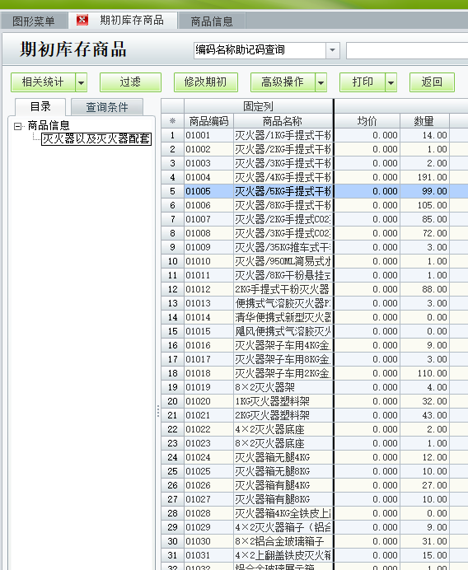Viewport: 468px width, 570px height.
Task: Select name cell 2KG手提式干粉灭火器
Action: point(283,289)
